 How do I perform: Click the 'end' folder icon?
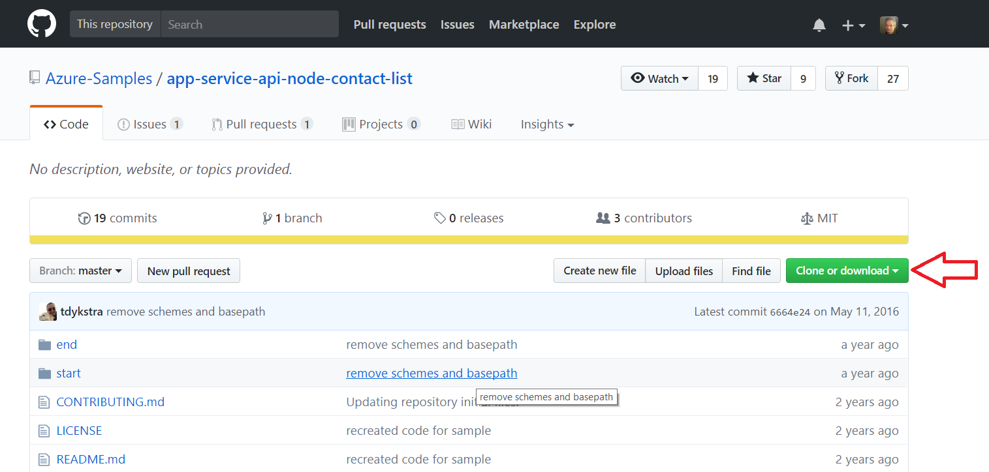(44, 344)
